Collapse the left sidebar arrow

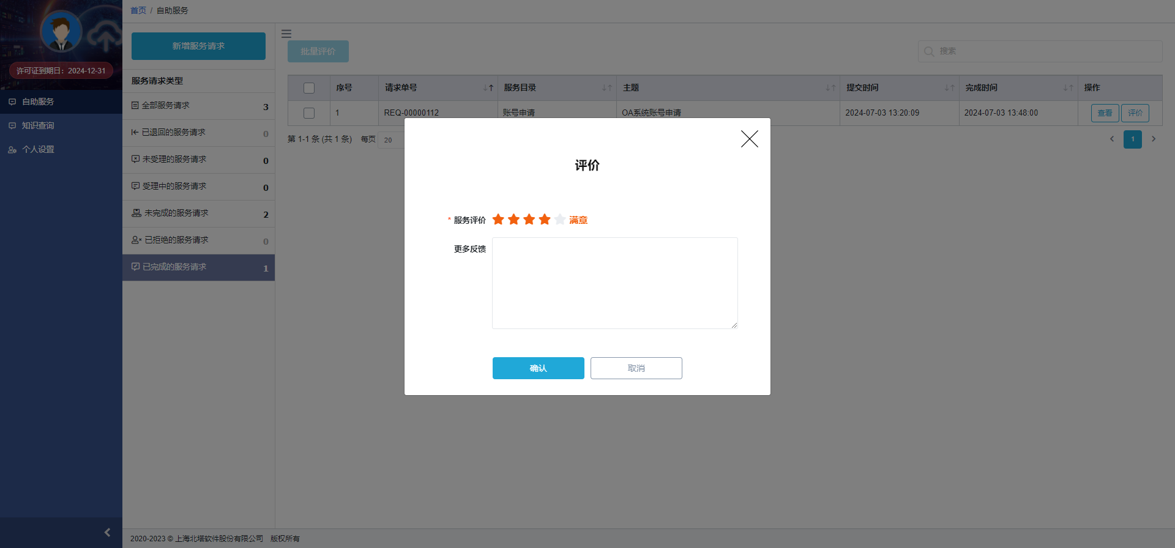[x=107, y=533]
